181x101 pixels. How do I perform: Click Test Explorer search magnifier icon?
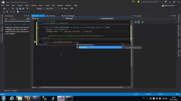[27, 19]
